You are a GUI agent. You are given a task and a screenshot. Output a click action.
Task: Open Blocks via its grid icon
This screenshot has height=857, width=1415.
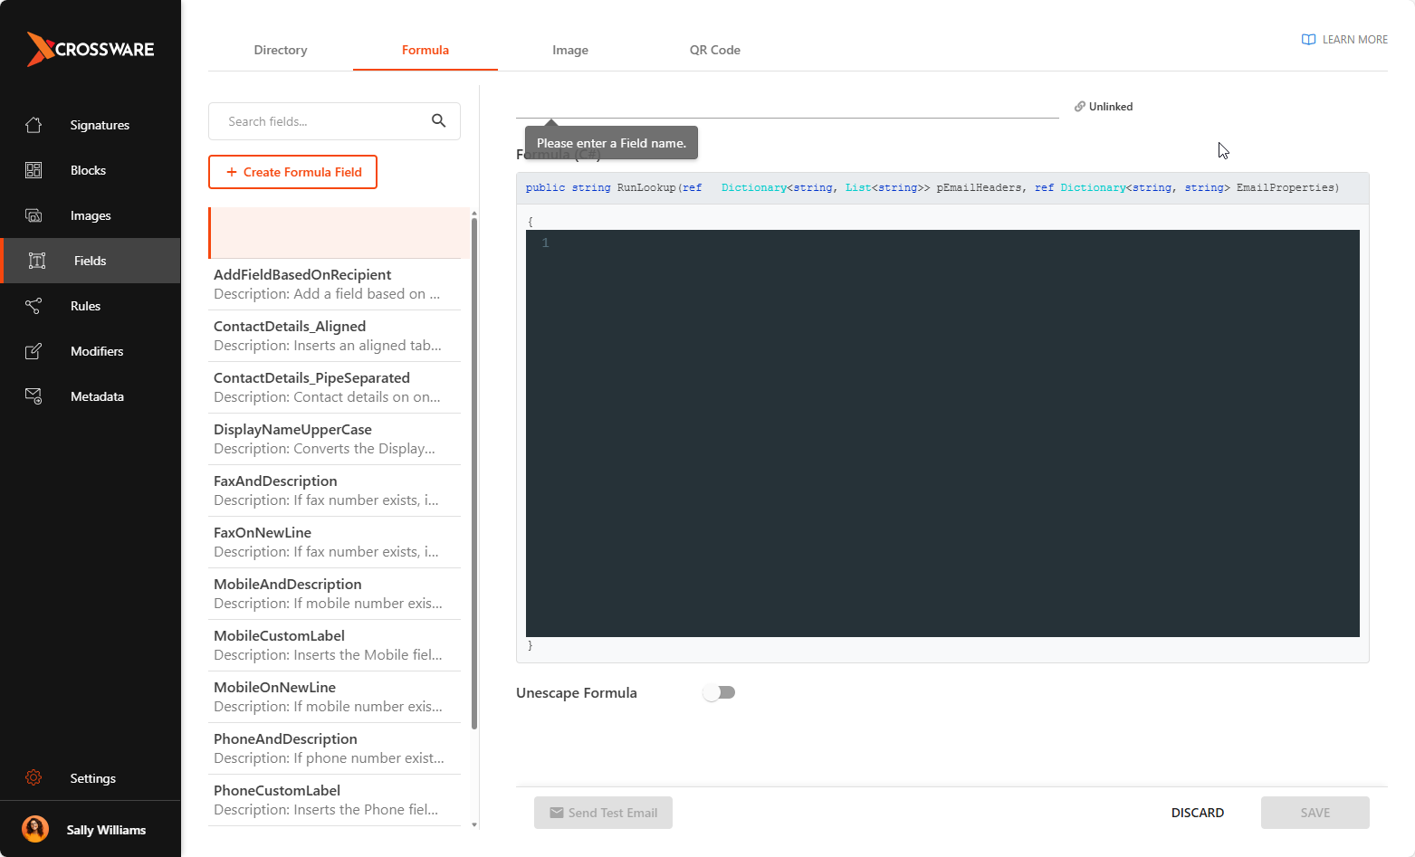(x=33, y=170)
